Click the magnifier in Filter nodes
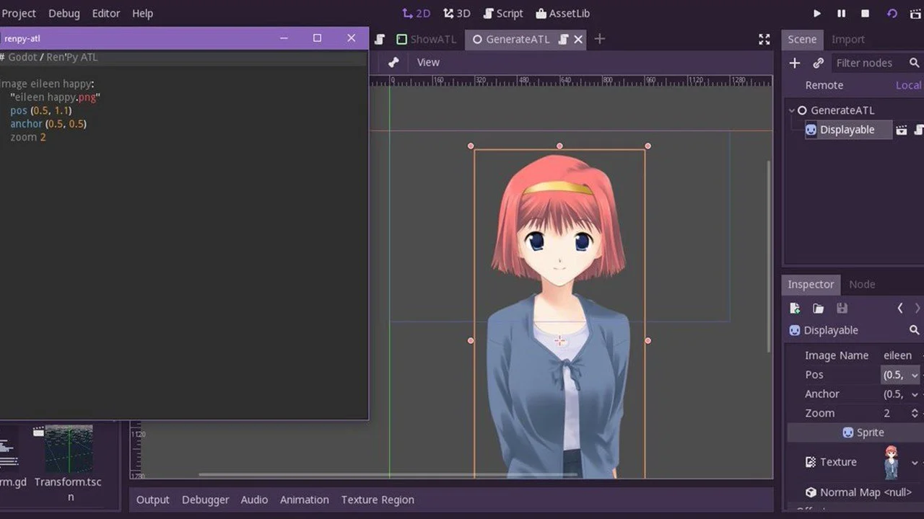Screen dimensions: 924x519 click(915, 63)
